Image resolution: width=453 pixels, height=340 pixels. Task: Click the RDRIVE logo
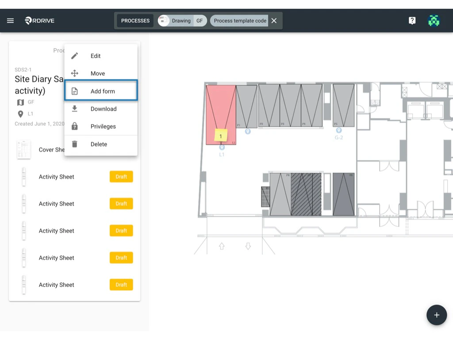tap(39, 20)
